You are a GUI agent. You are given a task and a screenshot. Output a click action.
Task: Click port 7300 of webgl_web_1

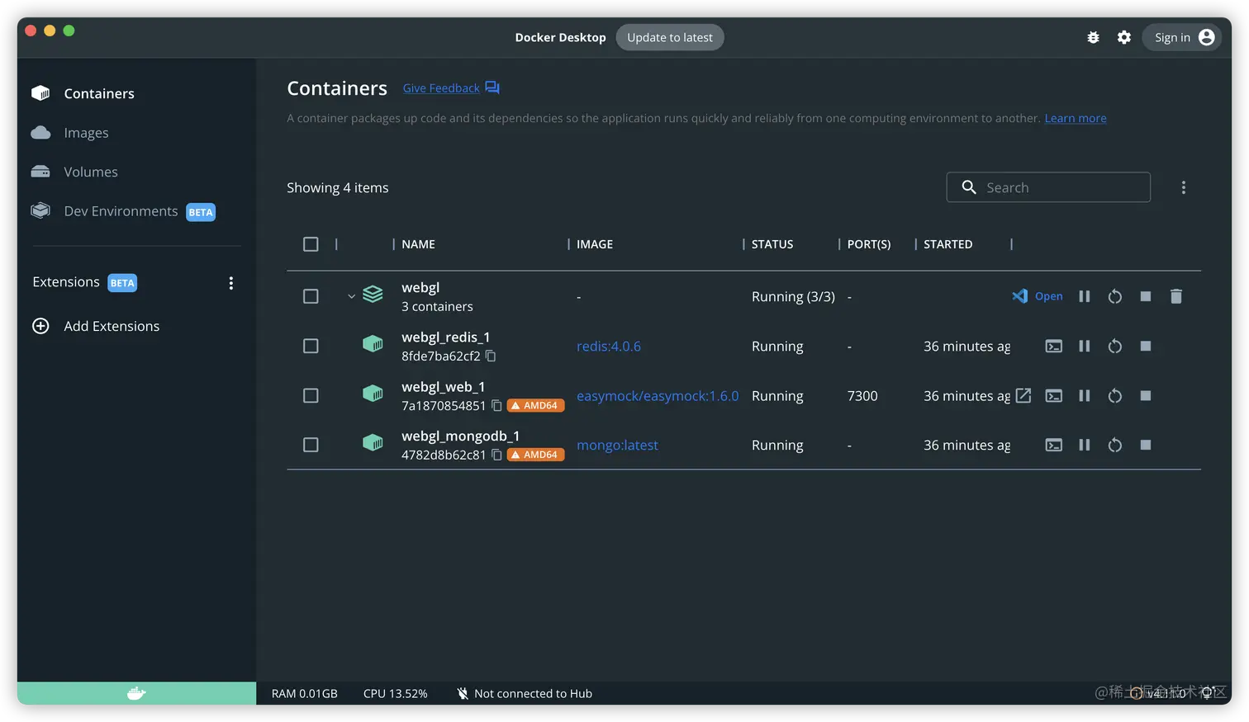click(x=862, y=396)
